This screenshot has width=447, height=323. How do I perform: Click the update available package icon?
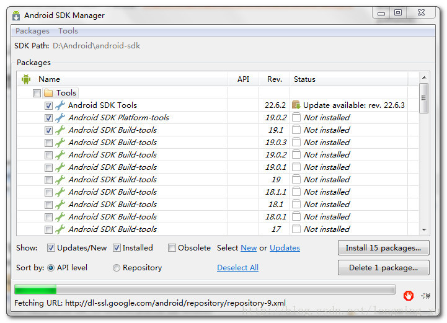296,105
